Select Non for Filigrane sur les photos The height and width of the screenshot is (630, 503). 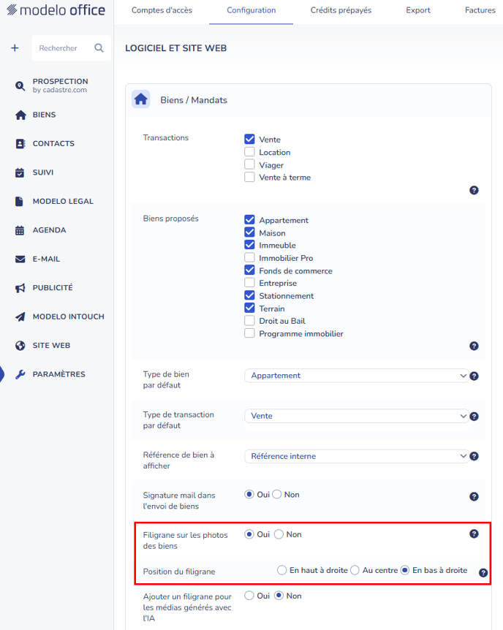point(279,534)
